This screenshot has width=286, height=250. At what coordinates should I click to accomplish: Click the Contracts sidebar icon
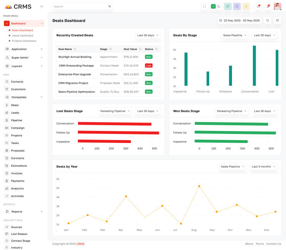(7, 158)
